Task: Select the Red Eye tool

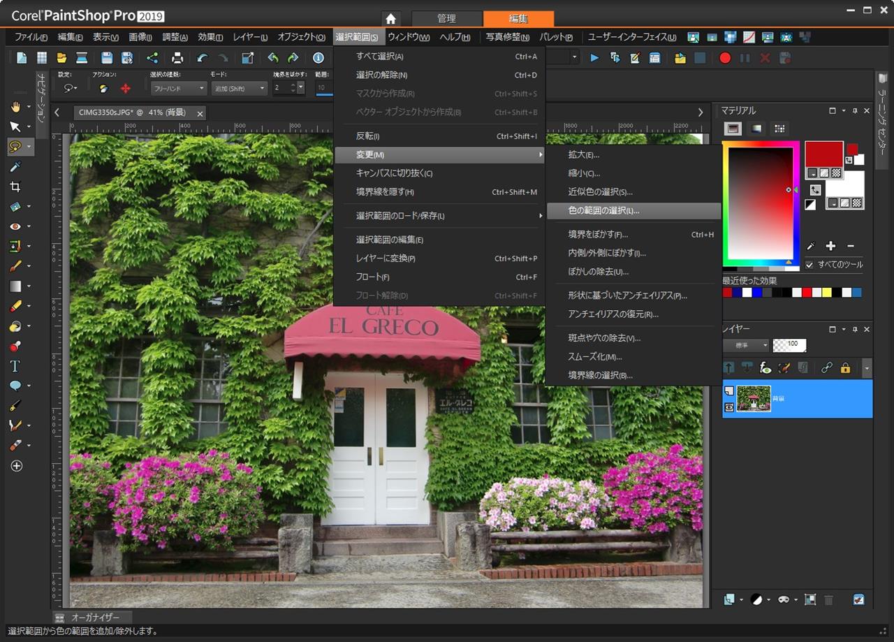Action: pos(15,226)
